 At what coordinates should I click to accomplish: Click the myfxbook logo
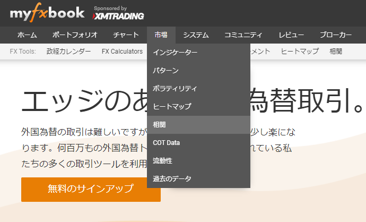[47, 13]
